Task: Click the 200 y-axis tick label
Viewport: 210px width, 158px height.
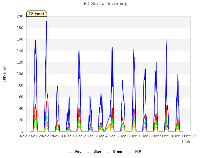Action: pyautogui.click(x=20, y=16)
